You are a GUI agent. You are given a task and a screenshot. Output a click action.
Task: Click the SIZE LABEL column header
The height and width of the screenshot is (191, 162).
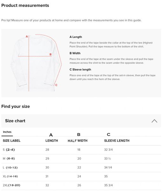point(11,141)
